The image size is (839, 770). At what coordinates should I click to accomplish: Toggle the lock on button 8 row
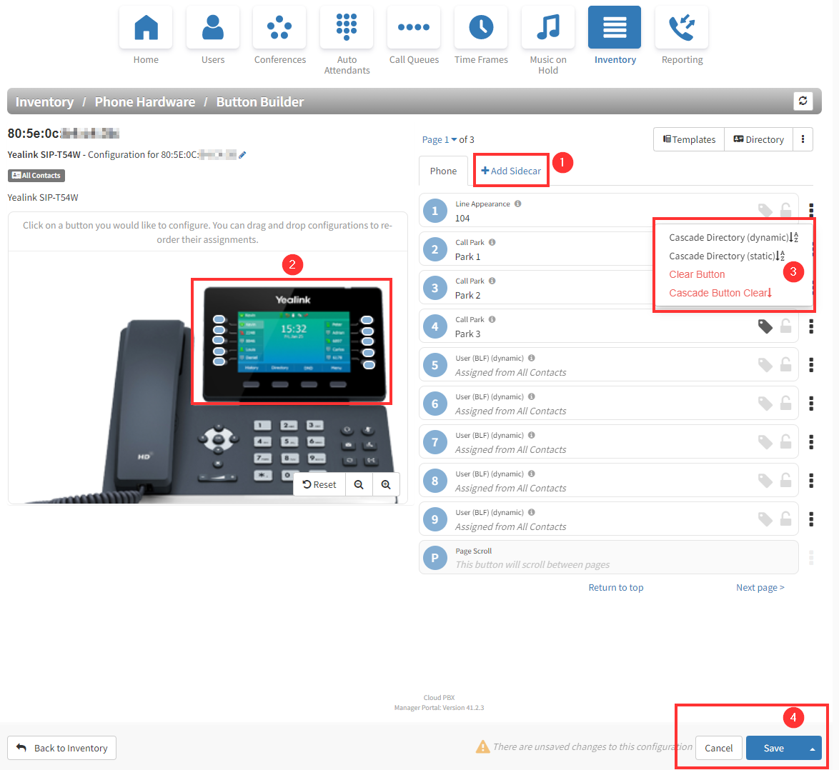click(x=785, y=480)
